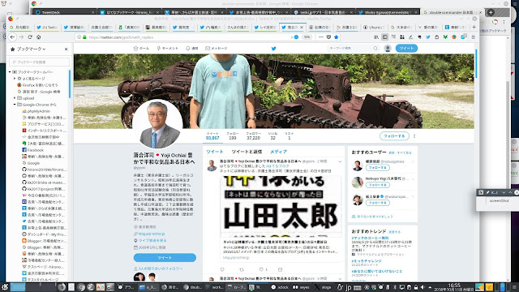
Task: Click the volume icon in system tray
Action: (x=422, y=287)
